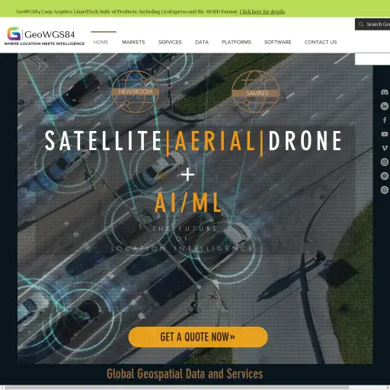The width and height of the screenshot is (390, 390).
Task: Open the Vimeo social icon
Action: pos(385,148)
